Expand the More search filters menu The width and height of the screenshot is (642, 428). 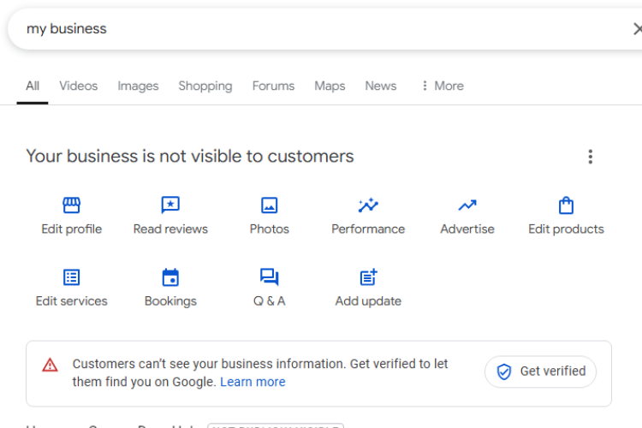click(x=443, y=86)
